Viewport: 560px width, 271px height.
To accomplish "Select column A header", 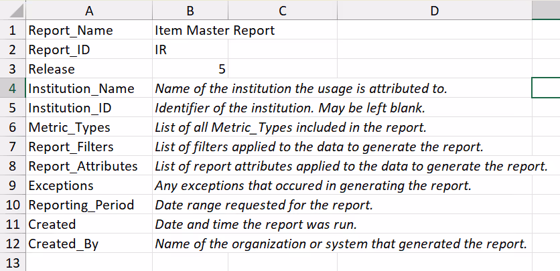I will [x=89, y=11].
